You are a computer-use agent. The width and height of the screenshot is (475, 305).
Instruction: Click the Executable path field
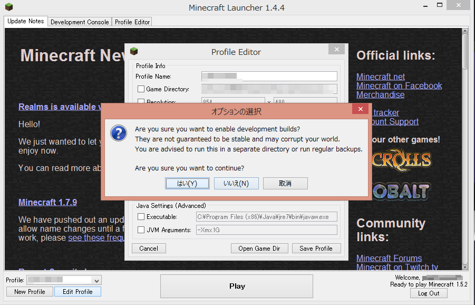click(x=267, y=217)
